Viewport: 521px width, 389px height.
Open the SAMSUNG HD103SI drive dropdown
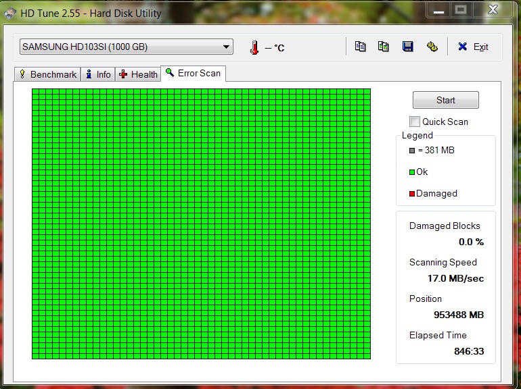coord(127,47)
